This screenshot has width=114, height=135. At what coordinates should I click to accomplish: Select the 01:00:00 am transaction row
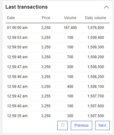58,28
